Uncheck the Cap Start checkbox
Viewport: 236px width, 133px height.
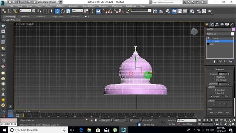point(215,90)
